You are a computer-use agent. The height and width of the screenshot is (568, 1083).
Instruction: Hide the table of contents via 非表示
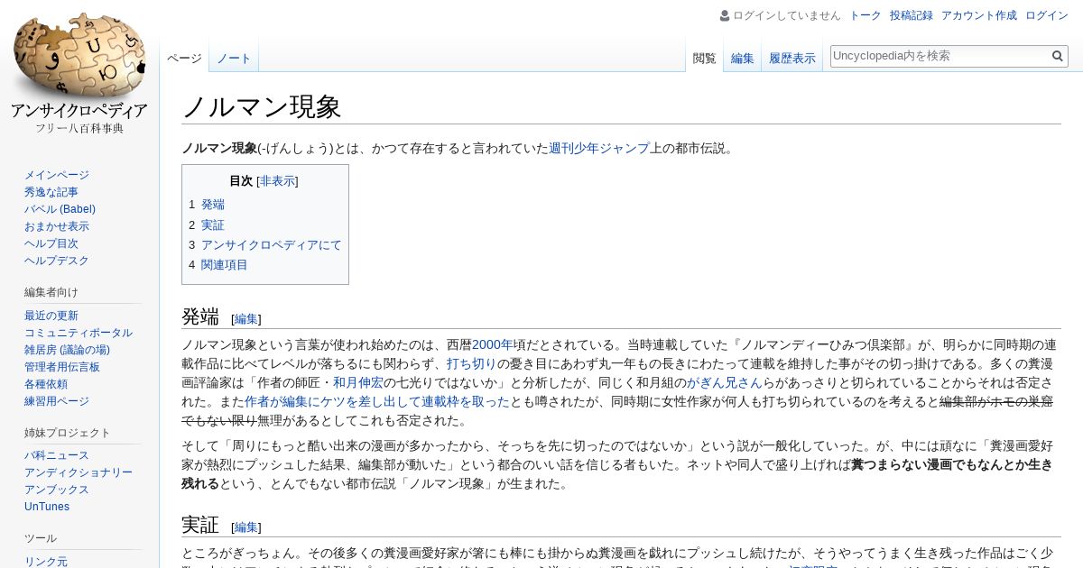point(277,181)
